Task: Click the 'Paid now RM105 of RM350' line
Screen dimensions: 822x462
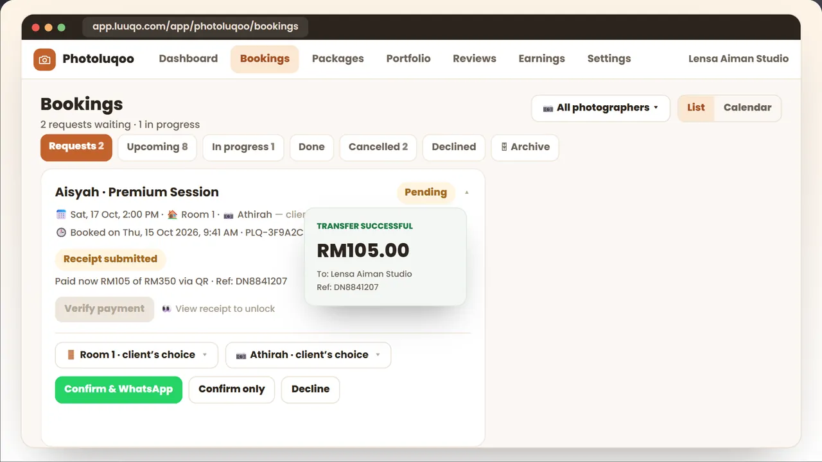Action: pyautogui.click(x=171, y=282)
